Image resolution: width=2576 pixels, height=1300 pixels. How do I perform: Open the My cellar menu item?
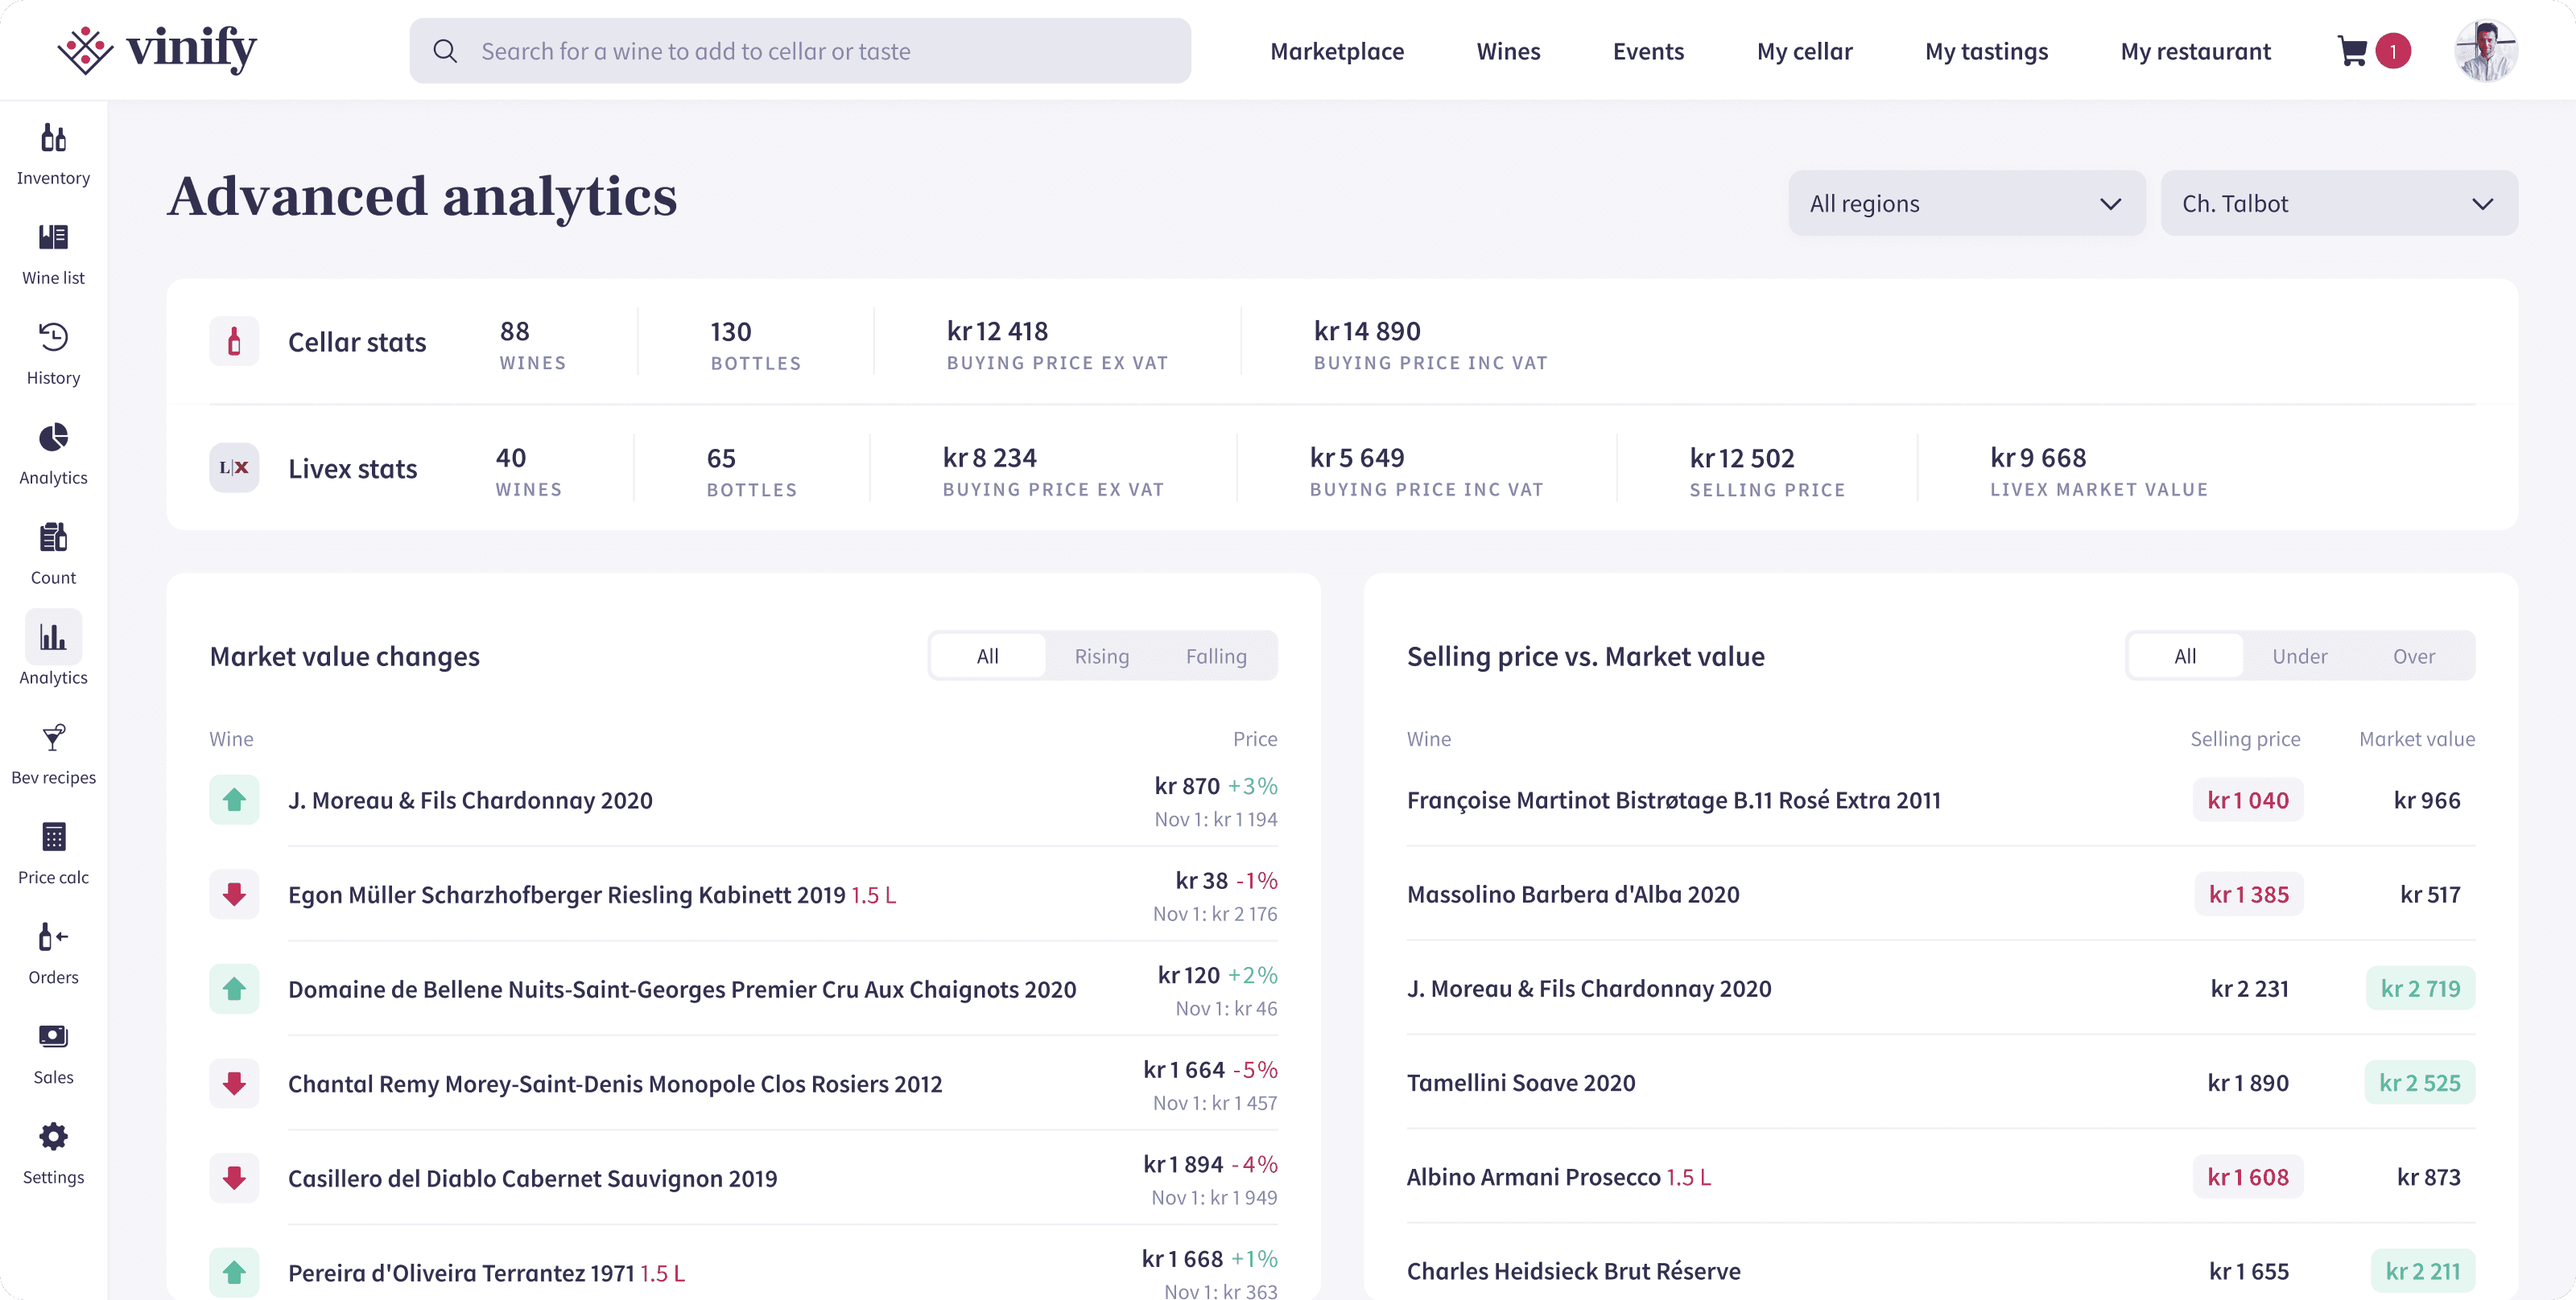coord(1804,51)
